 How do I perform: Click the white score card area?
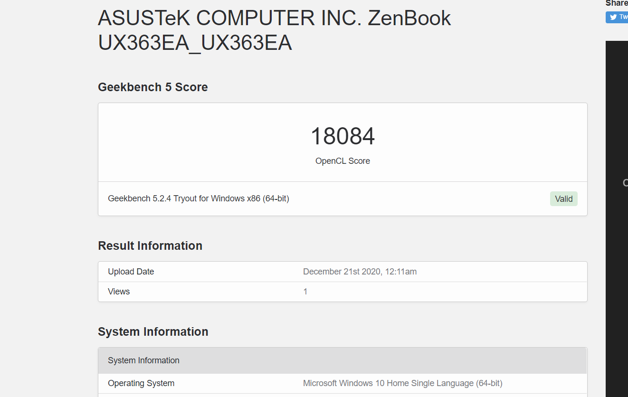click(x=343, y=142)
